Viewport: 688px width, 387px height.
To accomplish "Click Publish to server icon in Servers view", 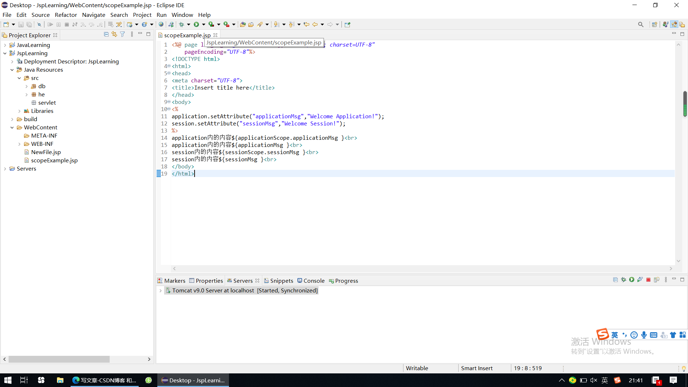I will [x=656, y=280].
